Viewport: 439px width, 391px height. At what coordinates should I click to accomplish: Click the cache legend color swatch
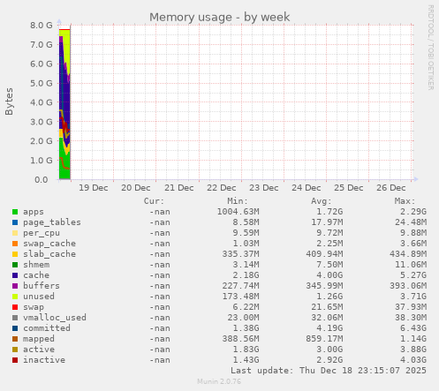15,275
